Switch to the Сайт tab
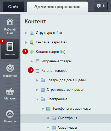This screenshot has width=111, height=131. click(x=13, y=7)
